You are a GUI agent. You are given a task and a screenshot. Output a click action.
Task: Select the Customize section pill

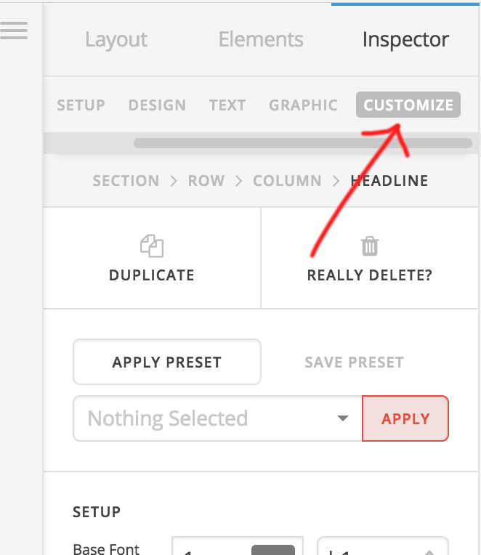coord(408,105)
